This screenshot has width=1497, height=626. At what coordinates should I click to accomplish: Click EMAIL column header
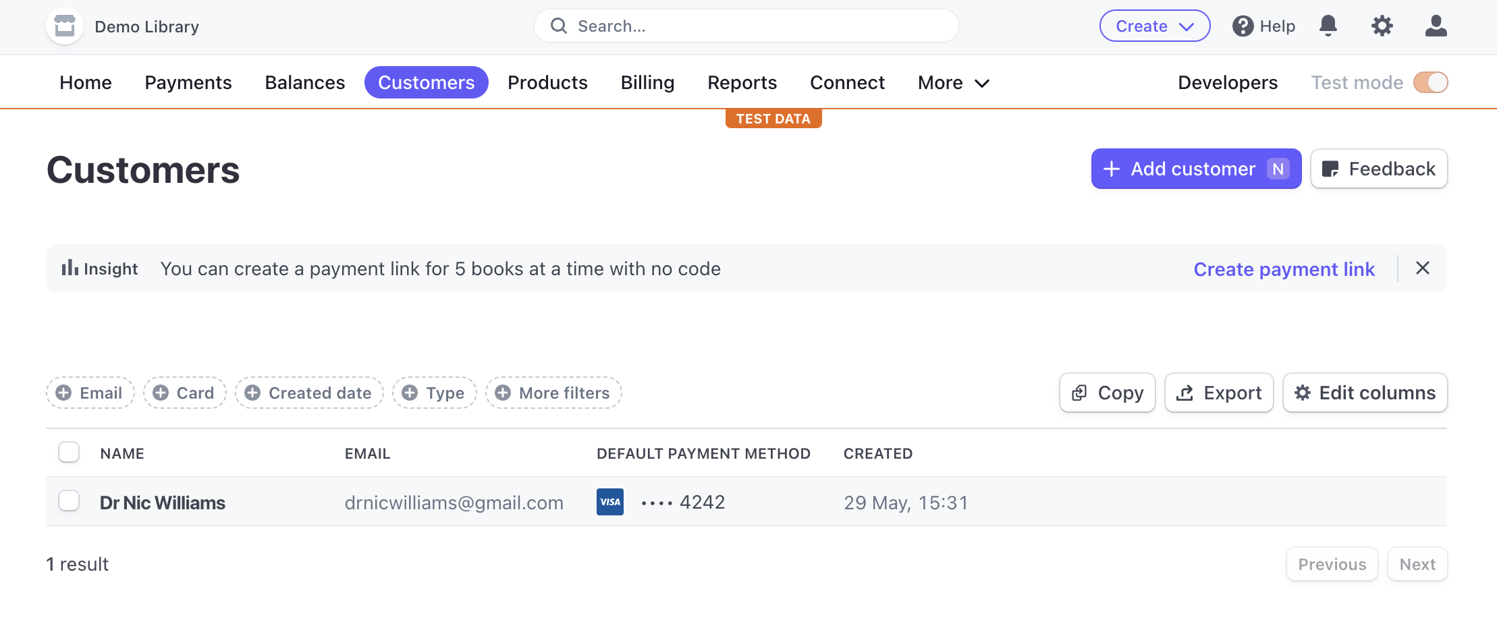click(x=367, y=453)
